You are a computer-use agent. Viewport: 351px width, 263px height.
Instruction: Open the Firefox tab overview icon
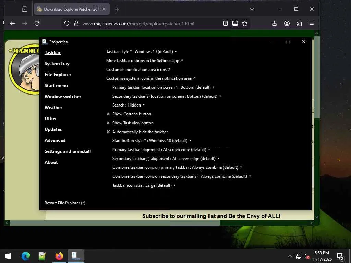click(x=25, y=9)
